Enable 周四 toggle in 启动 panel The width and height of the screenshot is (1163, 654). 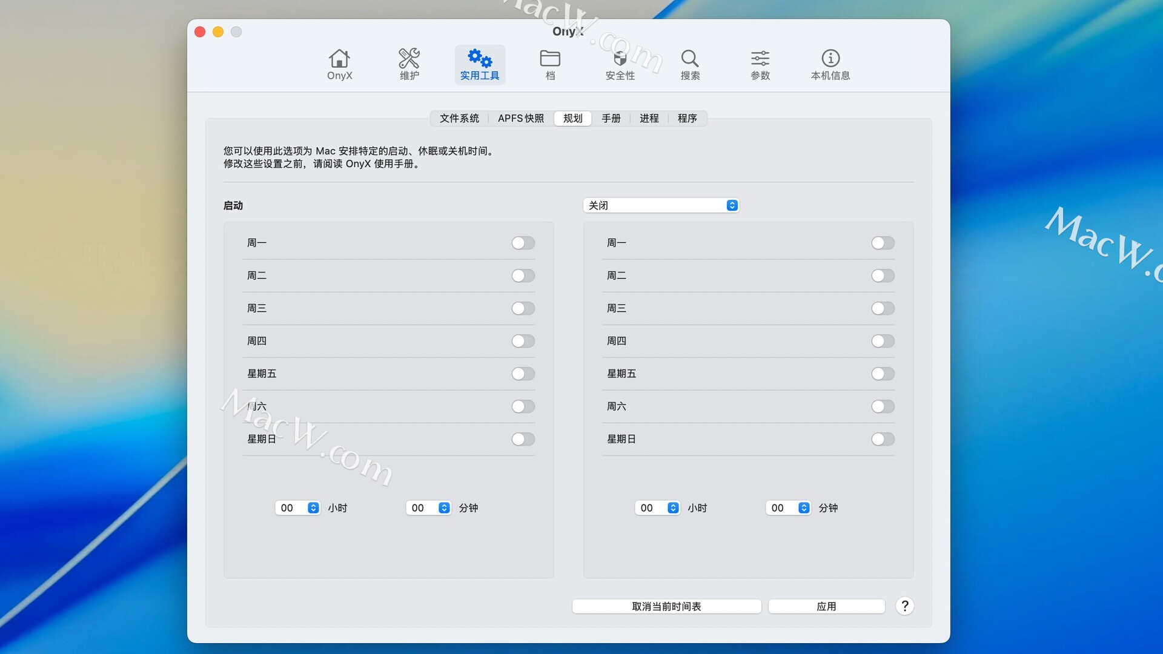pyautogui.click(x=523, y=341)
